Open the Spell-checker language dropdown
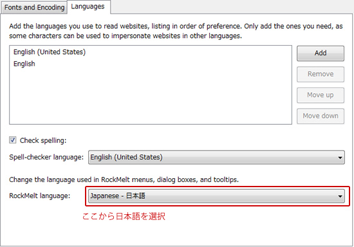 click(x=216, y=157)
